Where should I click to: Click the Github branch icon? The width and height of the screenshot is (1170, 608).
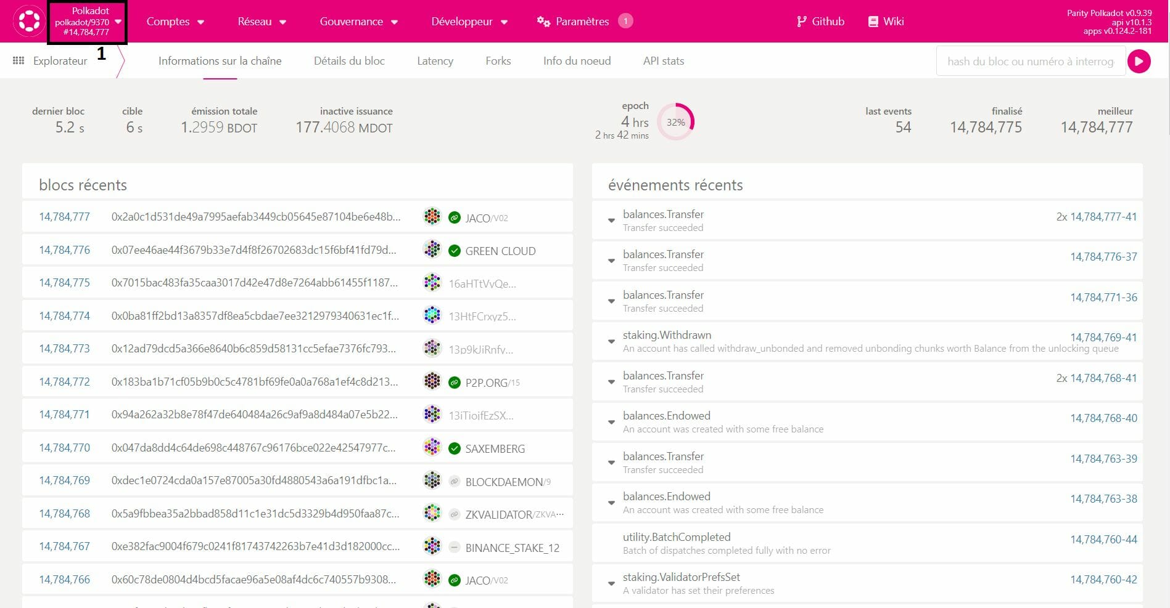801,22
